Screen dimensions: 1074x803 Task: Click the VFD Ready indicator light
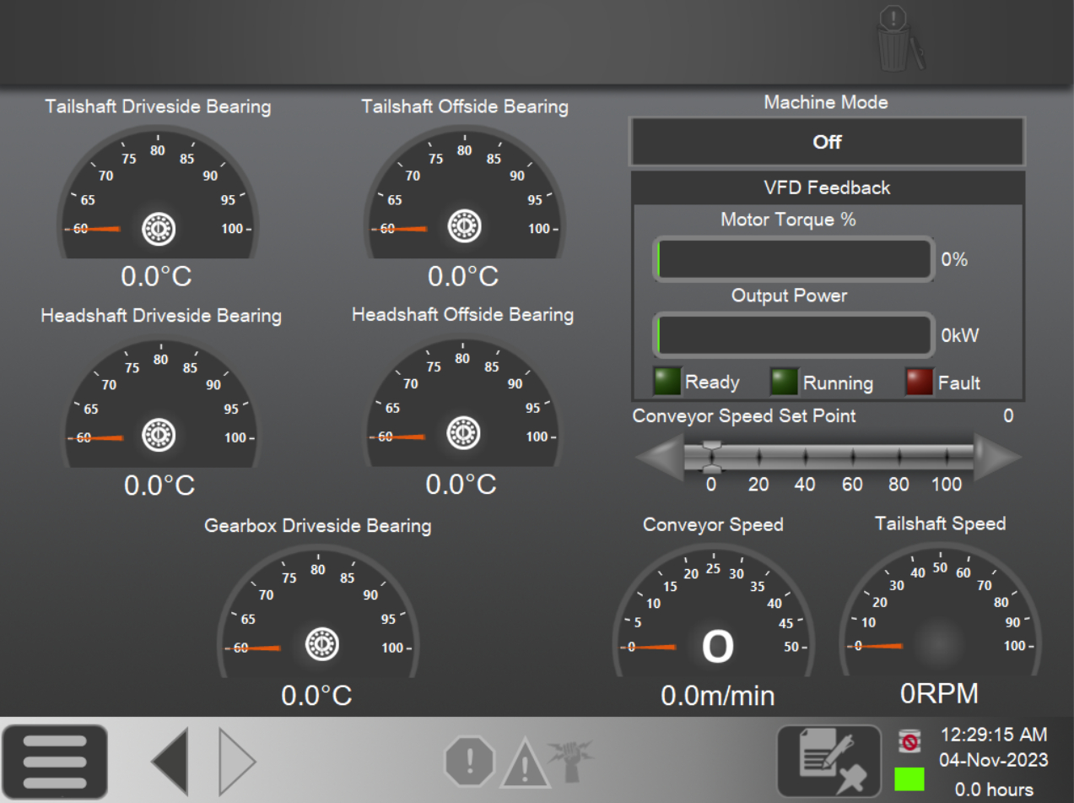point(667,383)
